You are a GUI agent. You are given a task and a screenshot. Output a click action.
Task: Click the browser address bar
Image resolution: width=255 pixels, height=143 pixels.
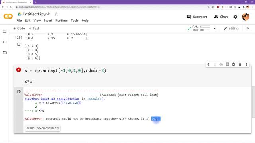(x=112, y=7)
